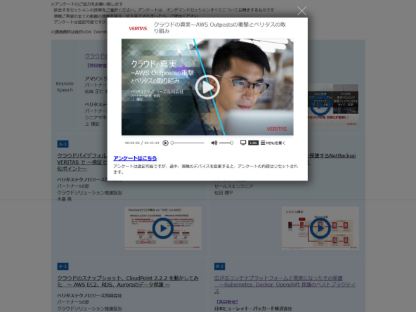Screen dimensions: 416x312
Task: Click the small play button in the control bar
Action: click(165, 143)
